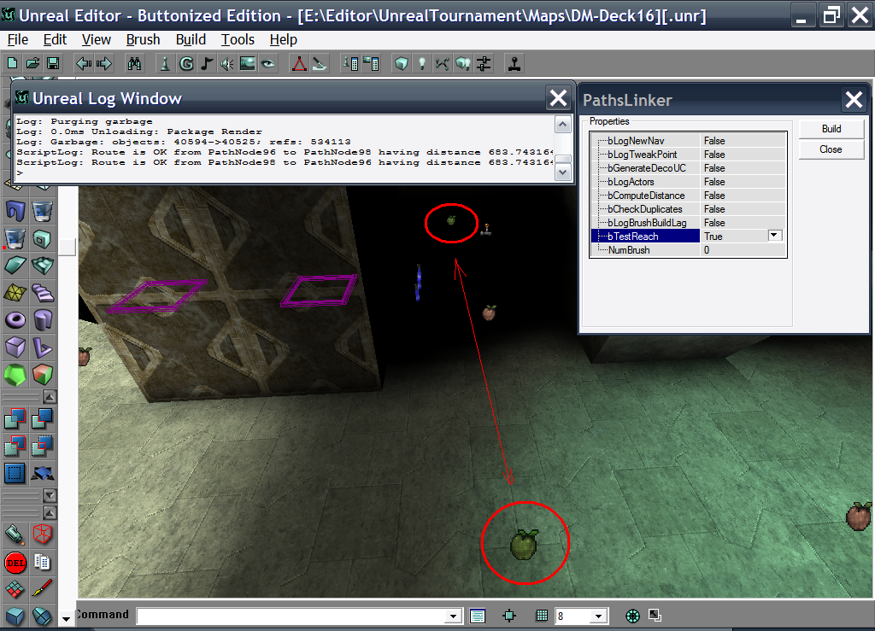875x631 pixels.
Task: Open Build Options sliders icon
Action: point(484,63)
